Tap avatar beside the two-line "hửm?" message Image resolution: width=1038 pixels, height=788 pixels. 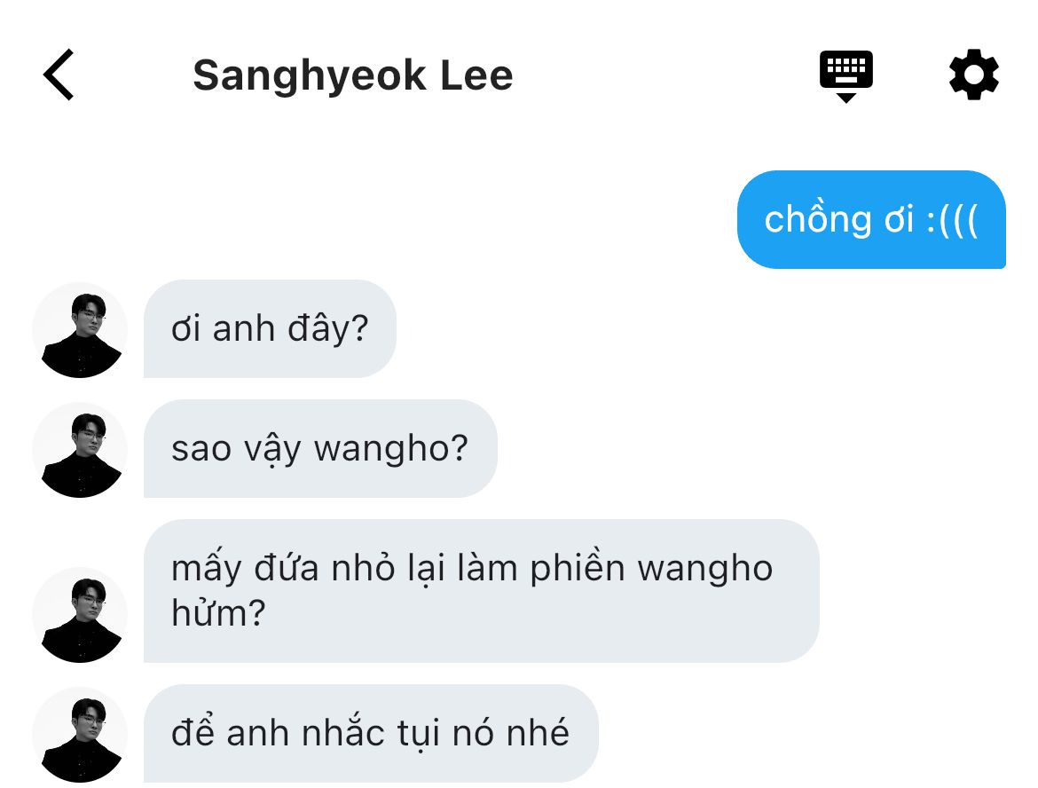[80, 615]
